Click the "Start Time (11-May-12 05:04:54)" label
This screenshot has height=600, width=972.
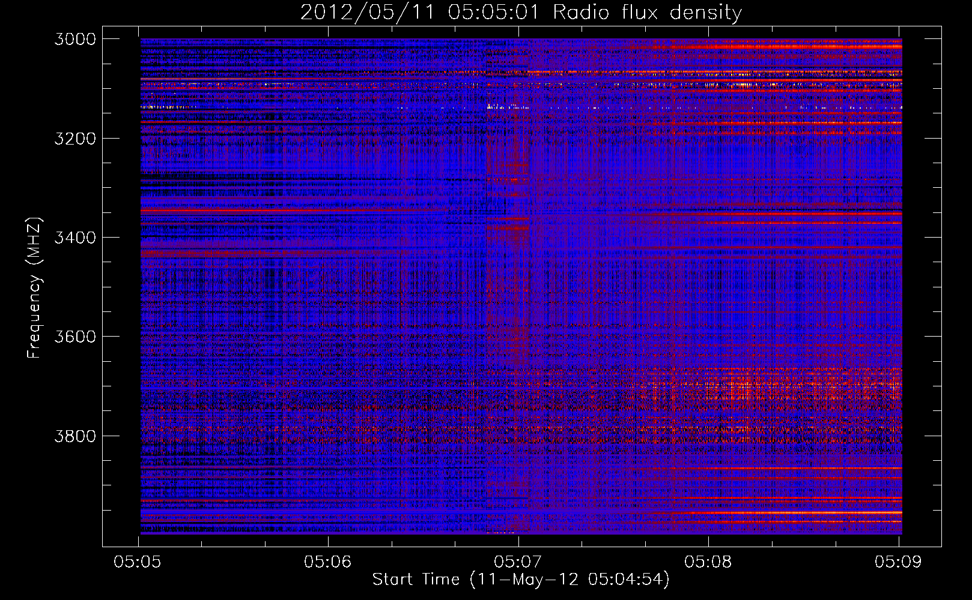coord(520,580)
